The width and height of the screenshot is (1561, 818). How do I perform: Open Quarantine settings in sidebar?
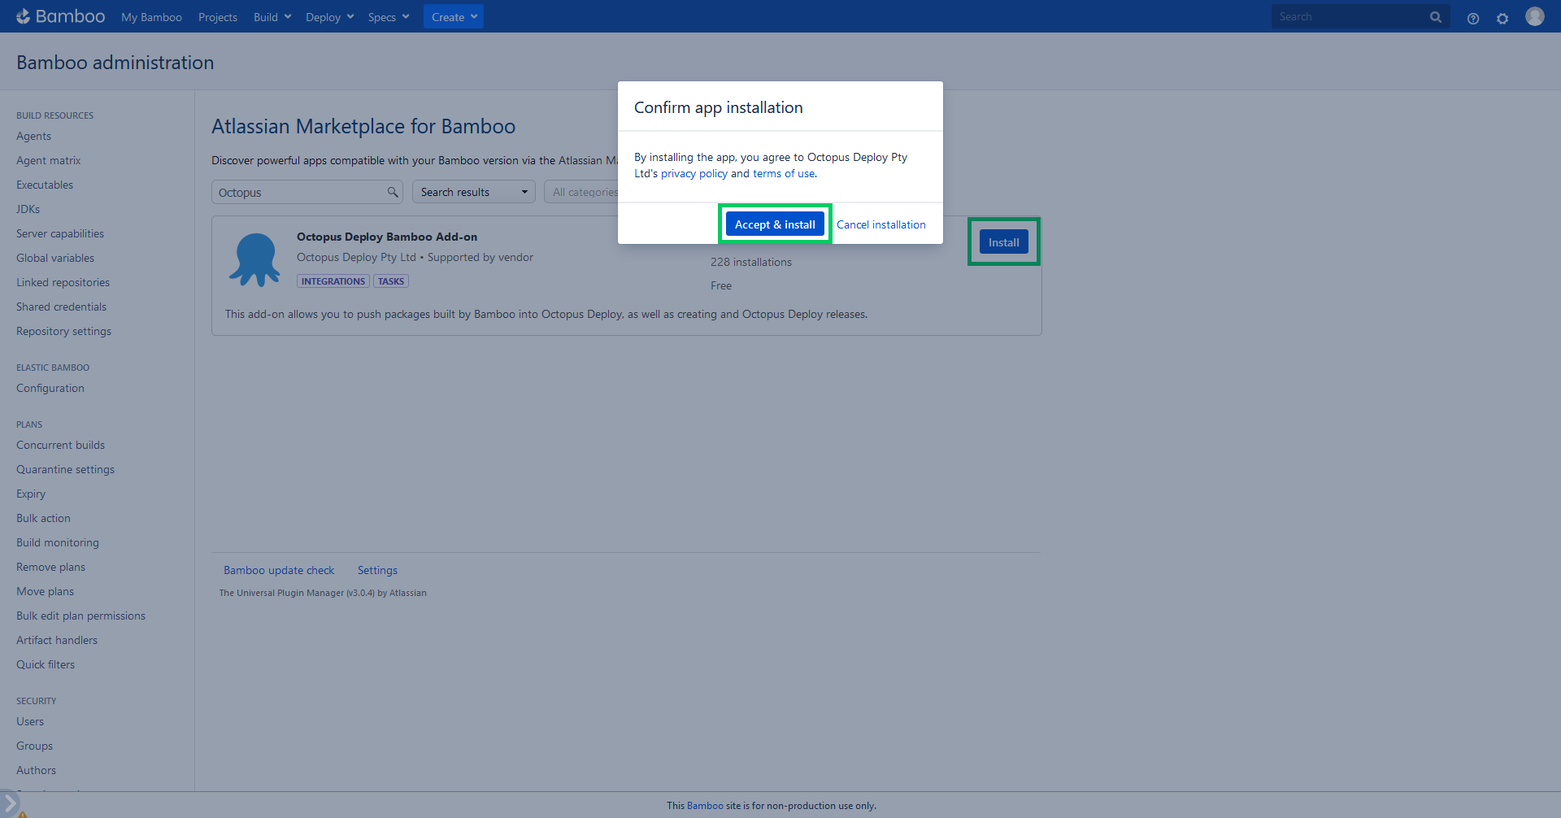pyautogui.click(x=65, y=469)
